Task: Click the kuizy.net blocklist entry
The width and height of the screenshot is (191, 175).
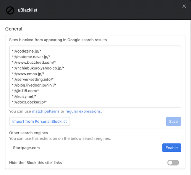Action: coord(24,96)
